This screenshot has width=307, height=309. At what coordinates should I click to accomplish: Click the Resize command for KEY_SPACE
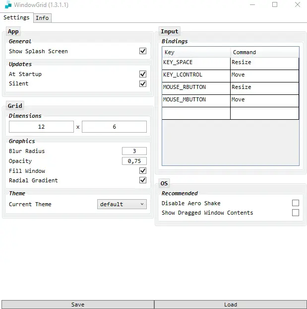point(264,64)
